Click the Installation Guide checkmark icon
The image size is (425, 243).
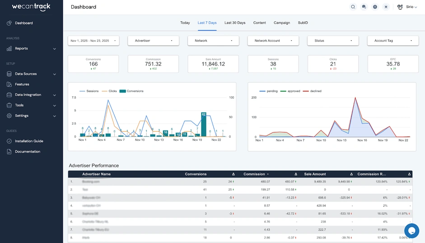click(9, 141)
